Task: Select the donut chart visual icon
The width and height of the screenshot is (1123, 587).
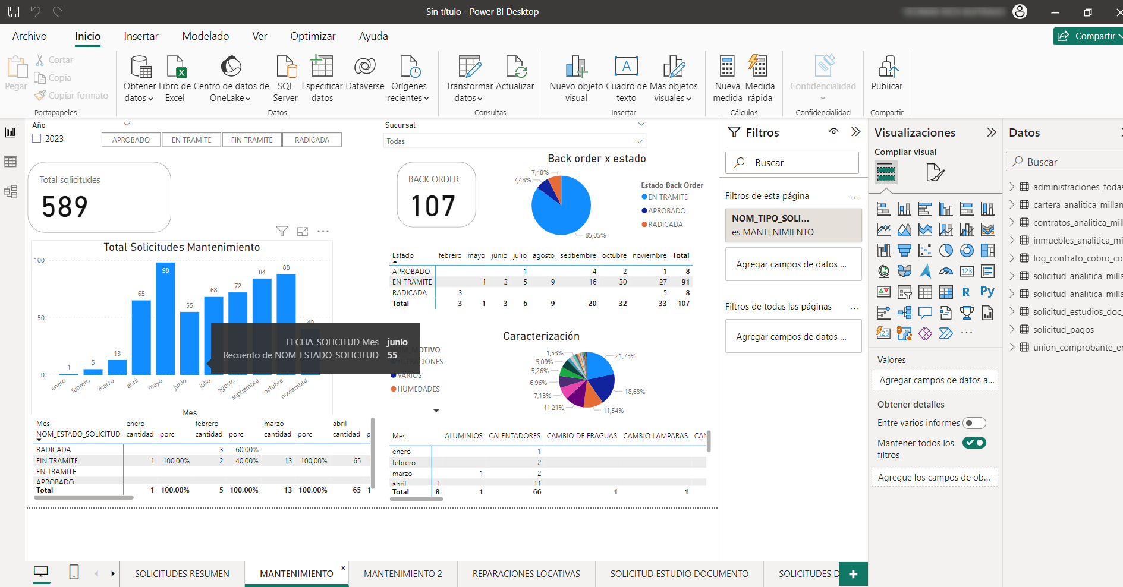Action: tap(967, 250)
